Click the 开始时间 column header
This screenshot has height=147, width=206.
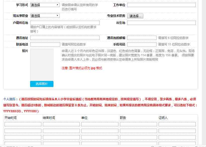click(x=11, y=118)
